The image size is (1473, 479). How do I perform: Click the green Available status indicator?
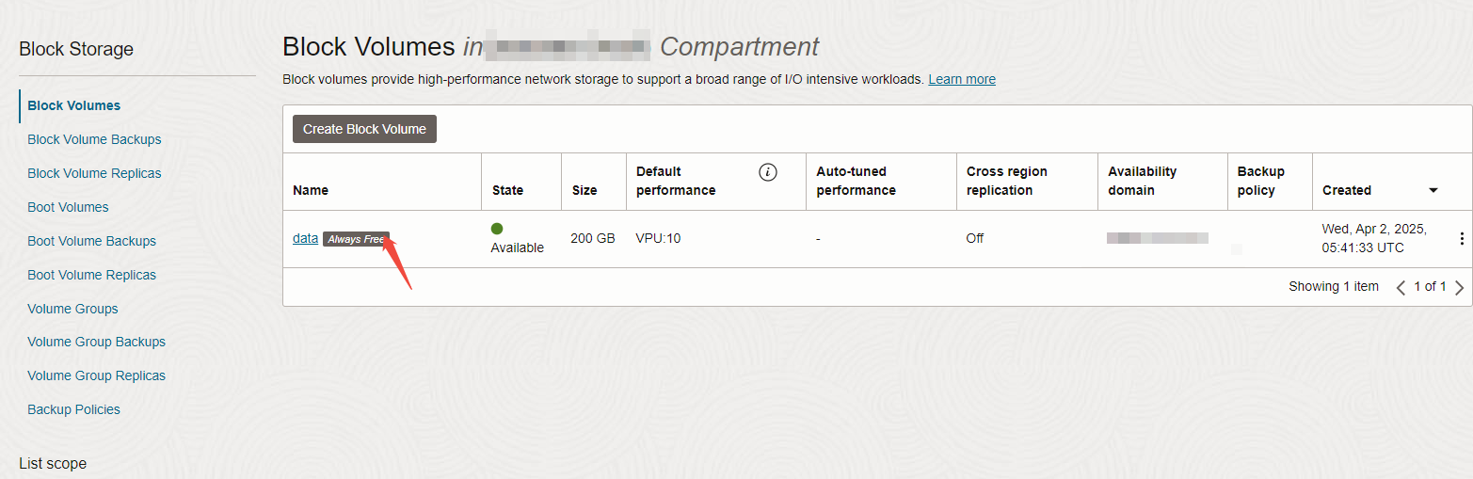pyautogui.click(x=497, y=229)
